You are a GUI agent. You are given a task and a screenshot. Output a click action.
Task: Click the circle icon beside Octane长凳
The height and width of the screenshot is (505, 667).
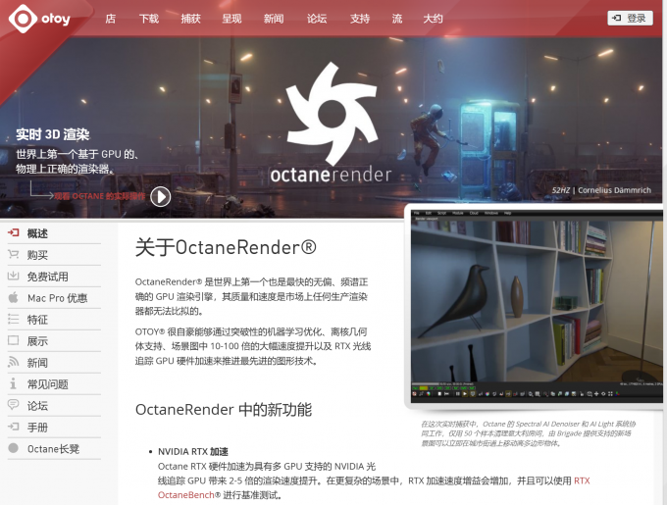(13, 448)
